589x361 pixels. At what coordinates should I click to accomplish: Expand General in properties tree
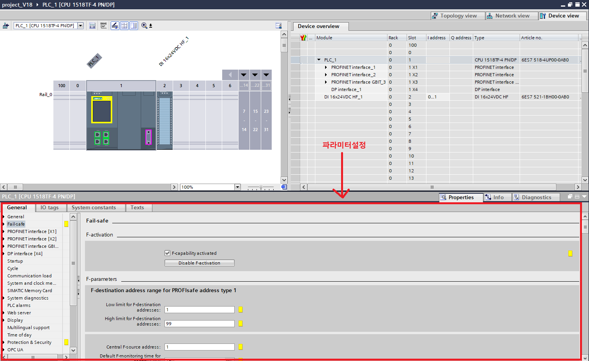[4, 217]
